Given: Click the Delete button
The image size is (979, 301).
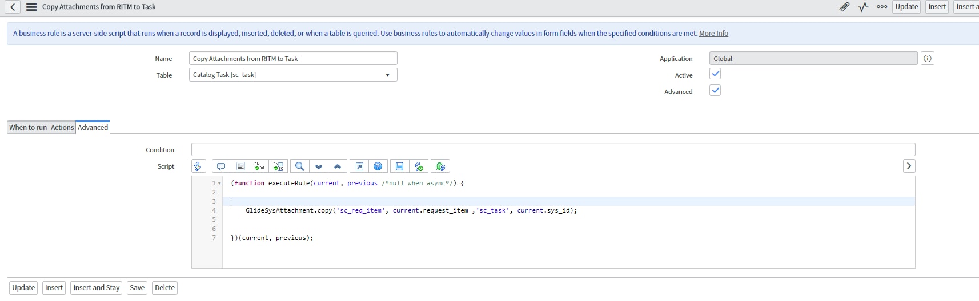Looking at the screenshot, I should pyautogui.click(x=164, y=288).
